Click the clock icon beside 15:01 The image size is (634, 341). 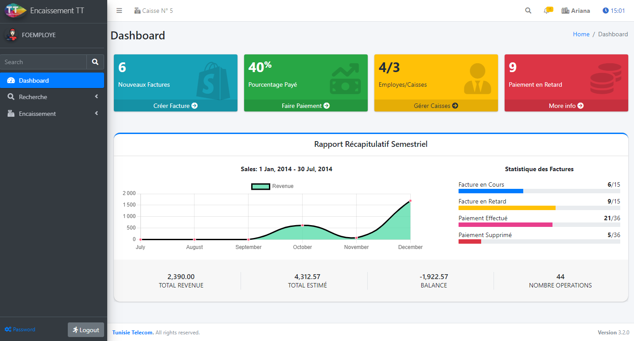[x=606, y=11]
